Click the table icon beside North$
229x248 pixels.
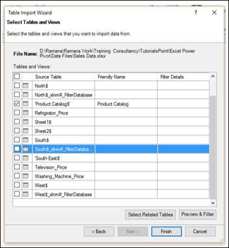pyautogui.click(x=25, y=86)
